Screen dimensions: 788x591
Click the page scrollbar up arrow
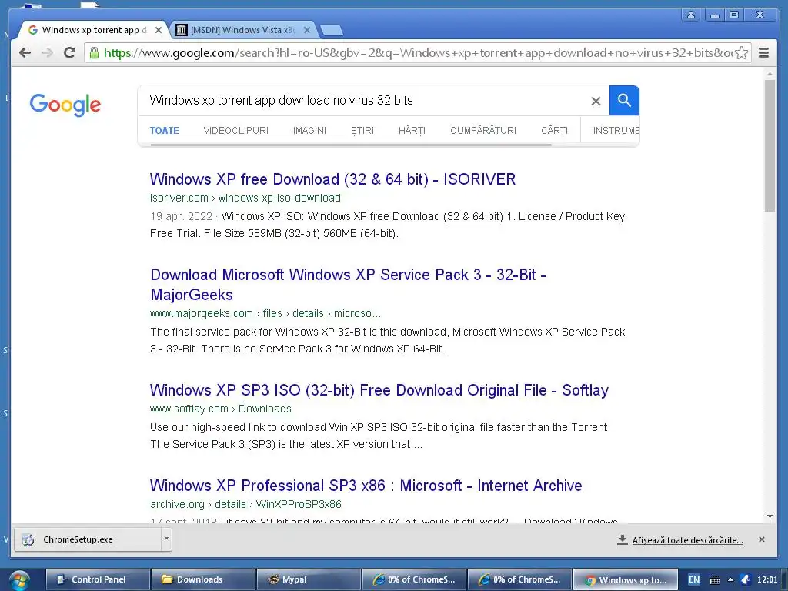[770, 75]
